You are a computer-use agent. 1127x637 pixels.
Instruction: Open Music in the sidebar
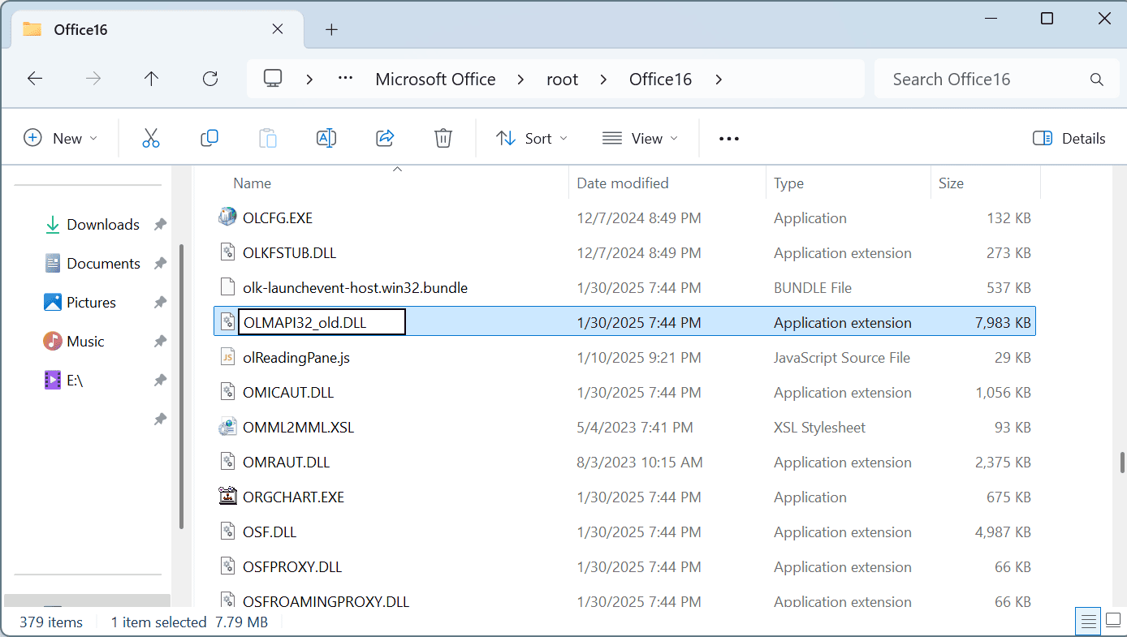85,342
